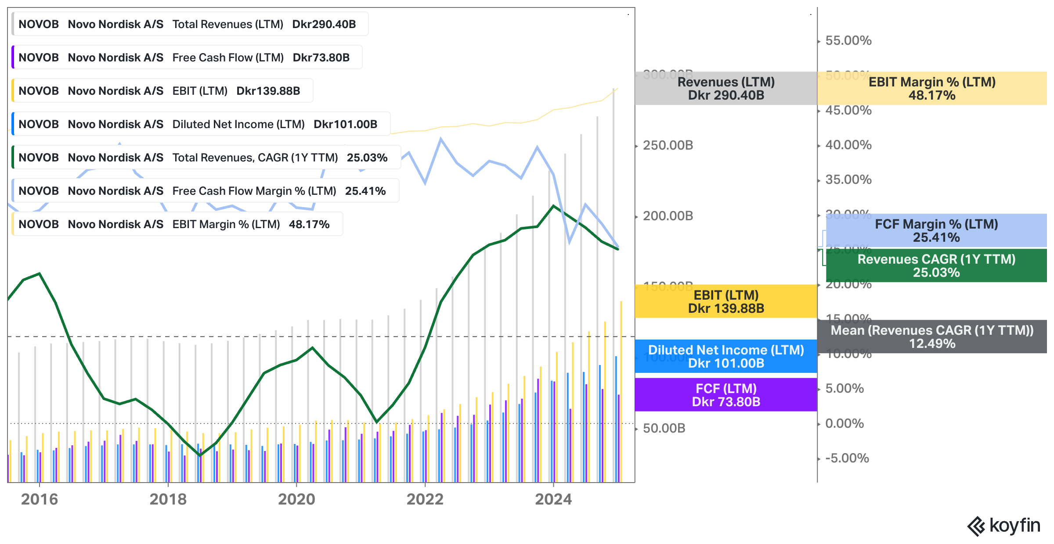Screen dimensions: 1054x544
Task: Click the EBIT Margin % (LTM) 48.17% legend
Action: [177, 224]
